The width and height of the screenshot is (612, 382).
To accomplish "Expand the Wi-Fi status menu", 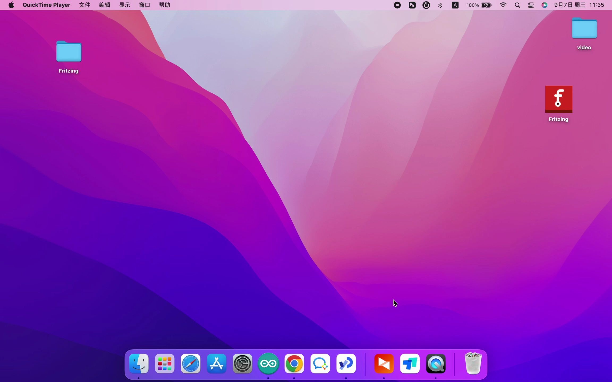I will (503, 5).
